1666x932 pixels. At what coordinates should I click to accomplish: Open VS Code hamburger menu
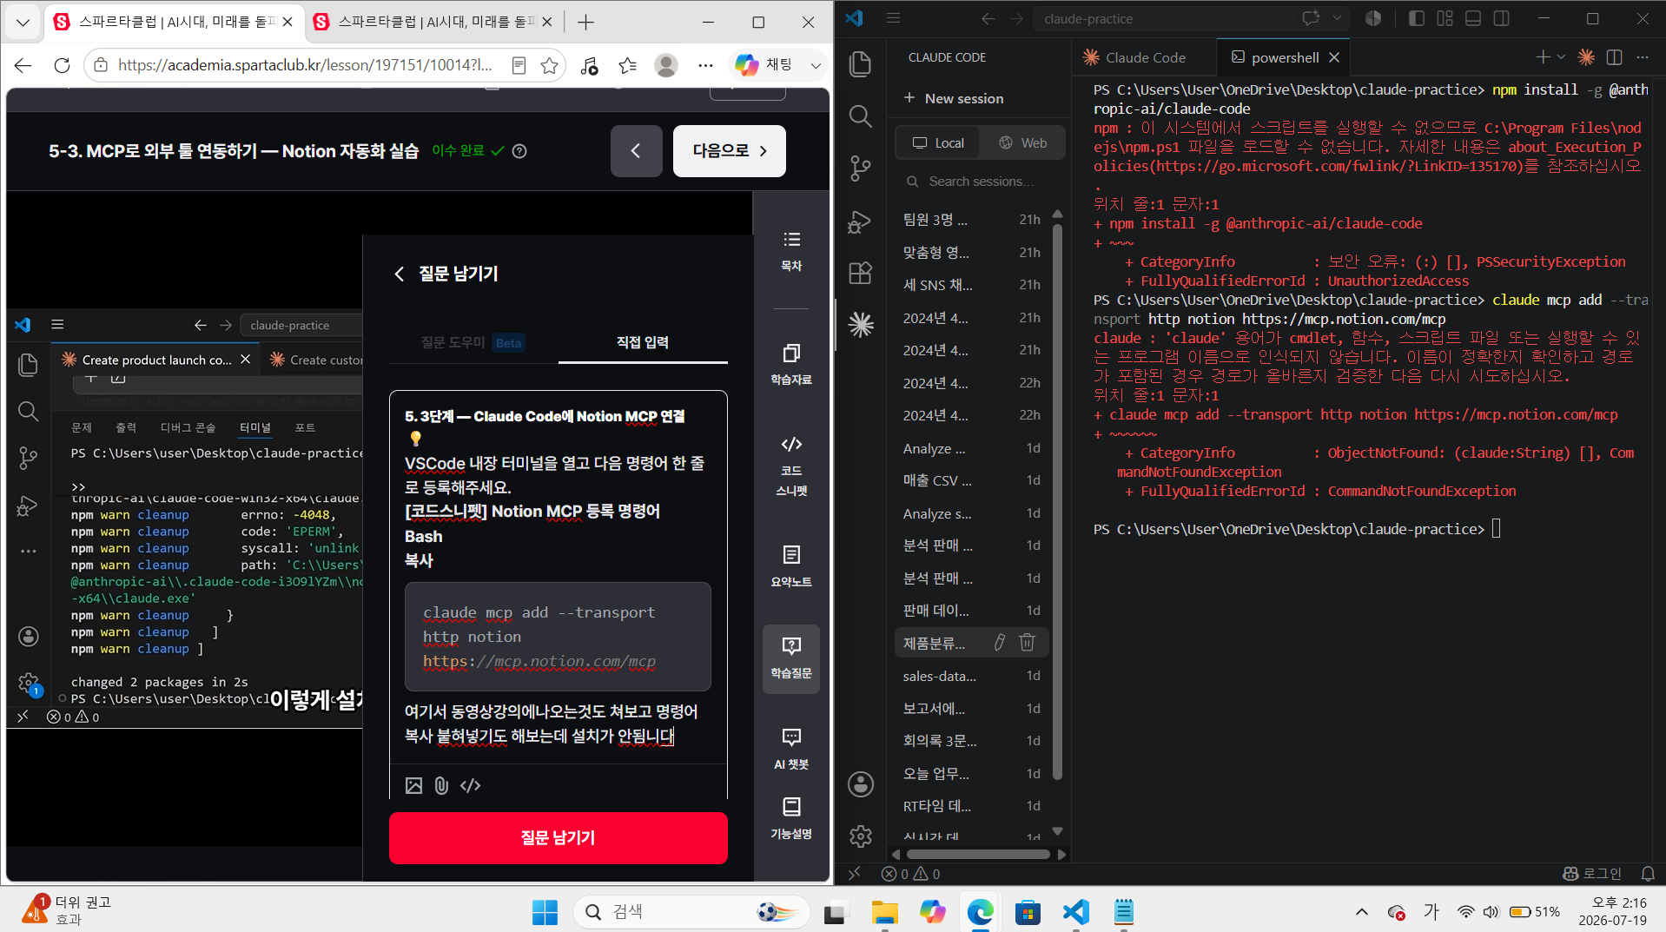893,18
